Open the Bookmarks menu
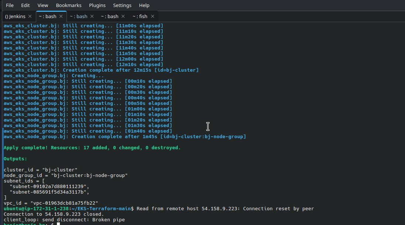This screenshot has width=405, height=225. click(69, 5)
